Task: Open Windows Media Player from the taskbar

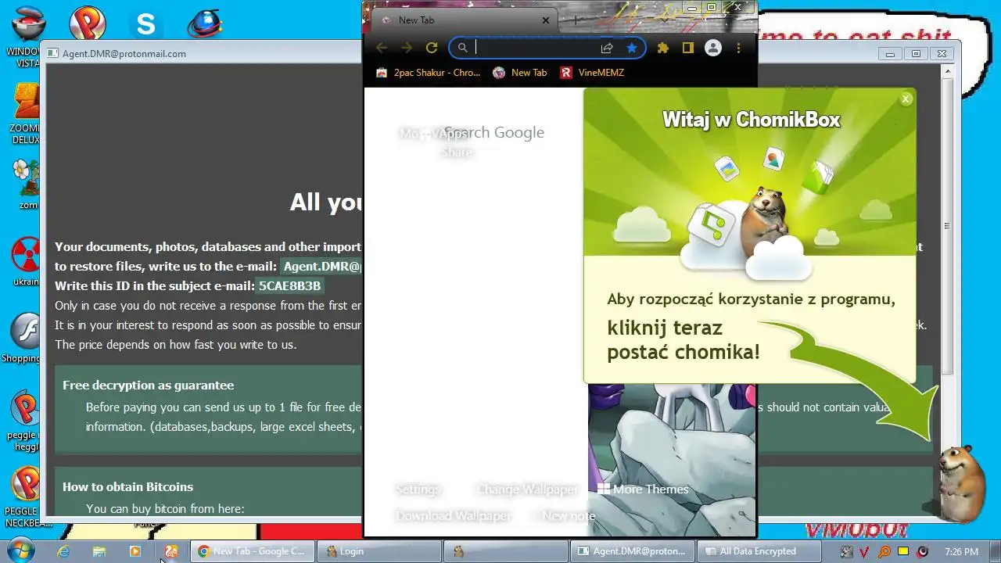Action: [135, 551]
